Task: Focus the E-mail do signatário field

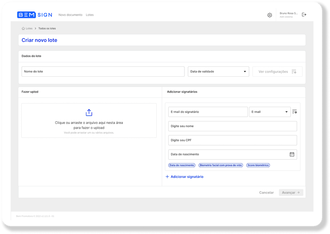Action: point(208,112)
